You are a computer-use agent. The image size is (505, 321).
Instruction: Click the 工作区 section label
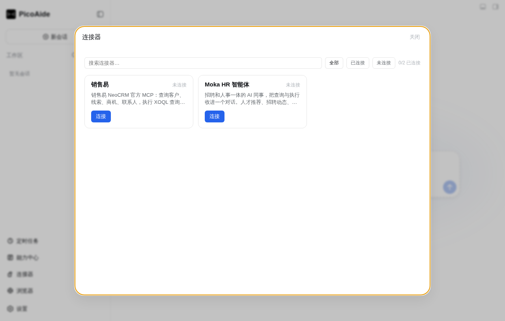coord(15,55)
